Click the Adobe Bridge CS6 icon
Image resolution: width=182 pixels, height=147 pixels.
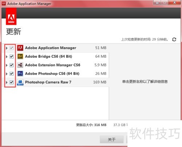(20, 56)
